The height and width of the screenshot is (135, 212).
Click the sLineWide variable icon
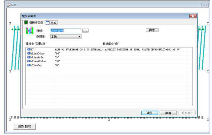pyautogui.click(x=29, y=57)
